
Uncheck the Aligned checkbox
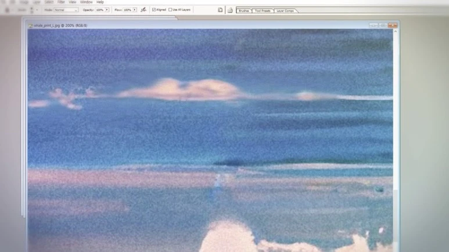tap(154, 10)
